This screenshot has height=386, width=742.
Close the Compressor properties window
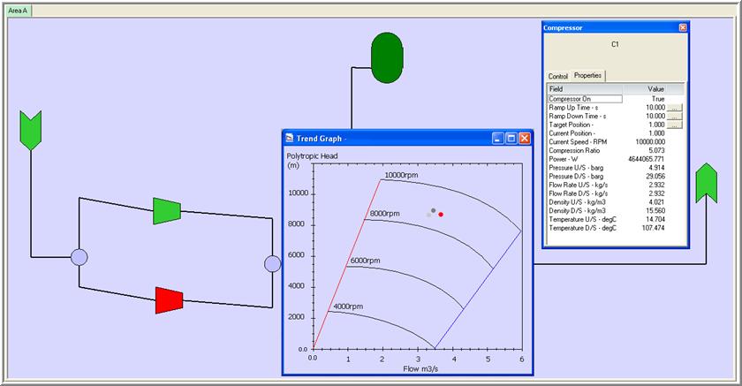pyautogui.click(x=682, y=27)
